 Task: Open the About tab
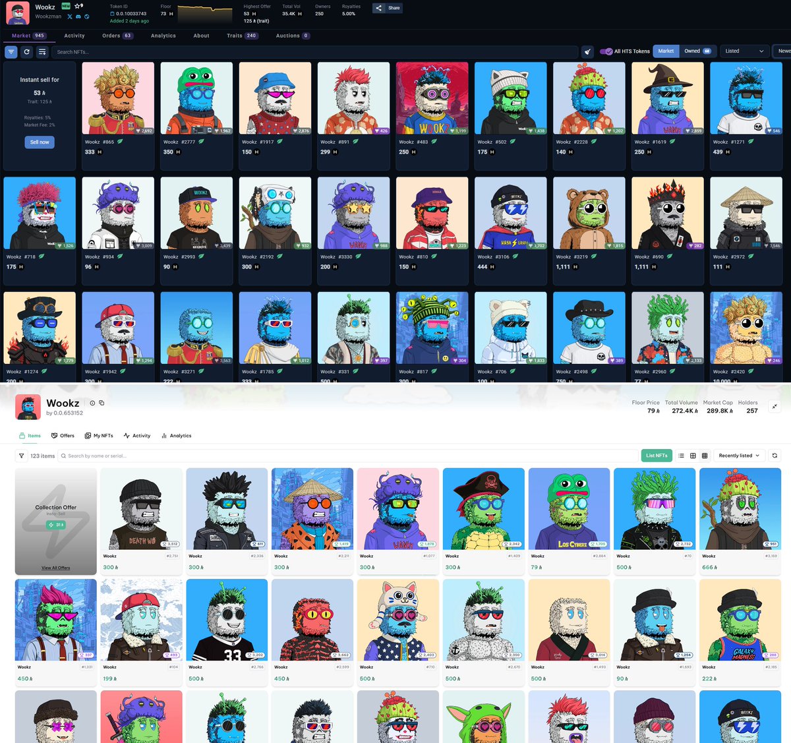(202, 36)
